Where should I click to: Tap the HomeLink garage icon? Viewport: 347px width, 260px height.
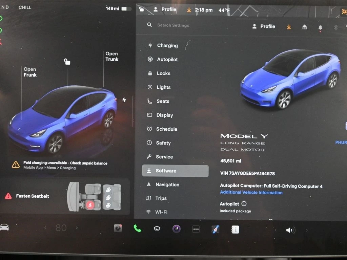tap(304, 27)
